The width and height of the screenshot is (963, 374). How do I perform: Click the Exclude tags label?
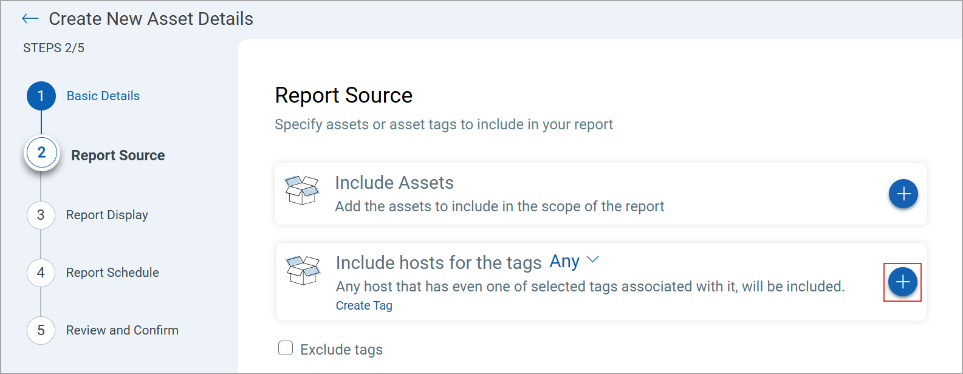(341, 350)
